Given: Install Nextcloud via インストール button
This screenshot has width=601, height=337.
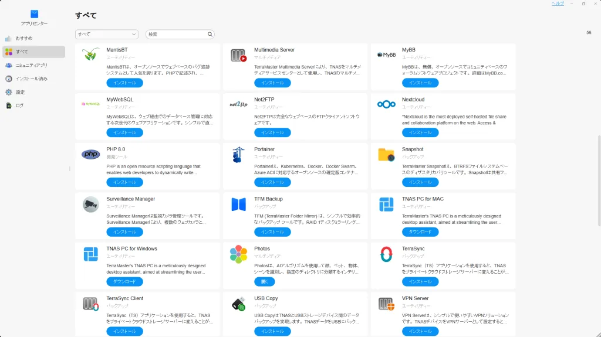Looking at the screenshot, I should pyautogui.click(x=420, y=132).
